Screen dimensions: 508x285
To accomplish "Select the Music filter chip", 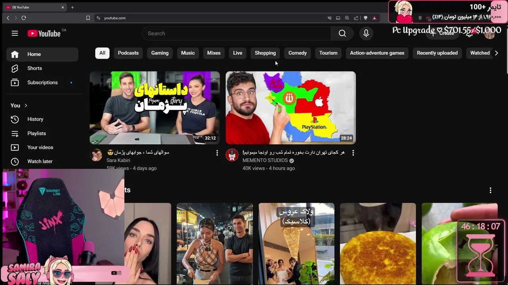I will click(x=188, y=53).
